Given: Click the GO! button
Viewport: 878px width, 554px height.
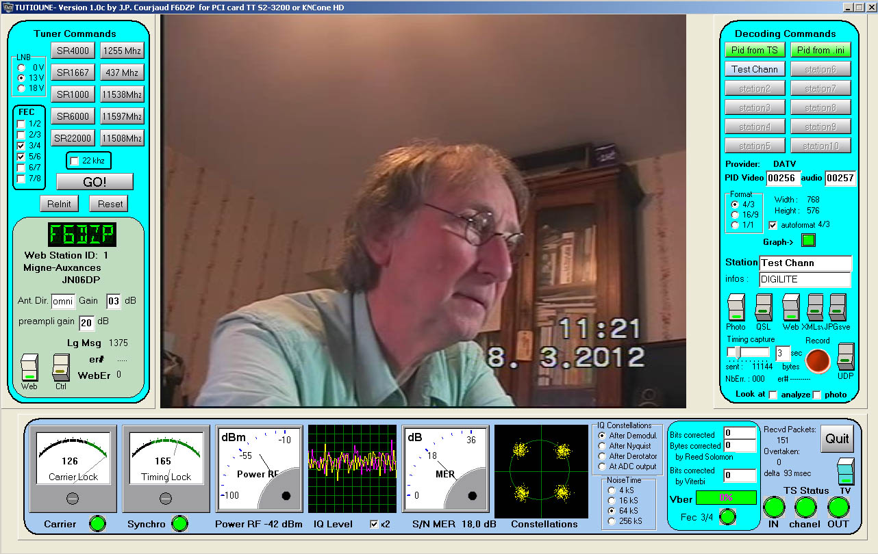Looking at the screenshot, I should pyautogui.click(x=95, y=182).
